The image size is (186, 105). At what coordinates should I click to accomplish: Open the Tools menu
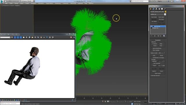coord(11,3)
